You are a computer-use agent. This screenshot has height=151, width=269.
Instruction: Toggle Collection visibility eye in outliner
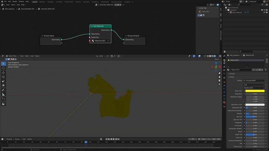coord(264,10)
